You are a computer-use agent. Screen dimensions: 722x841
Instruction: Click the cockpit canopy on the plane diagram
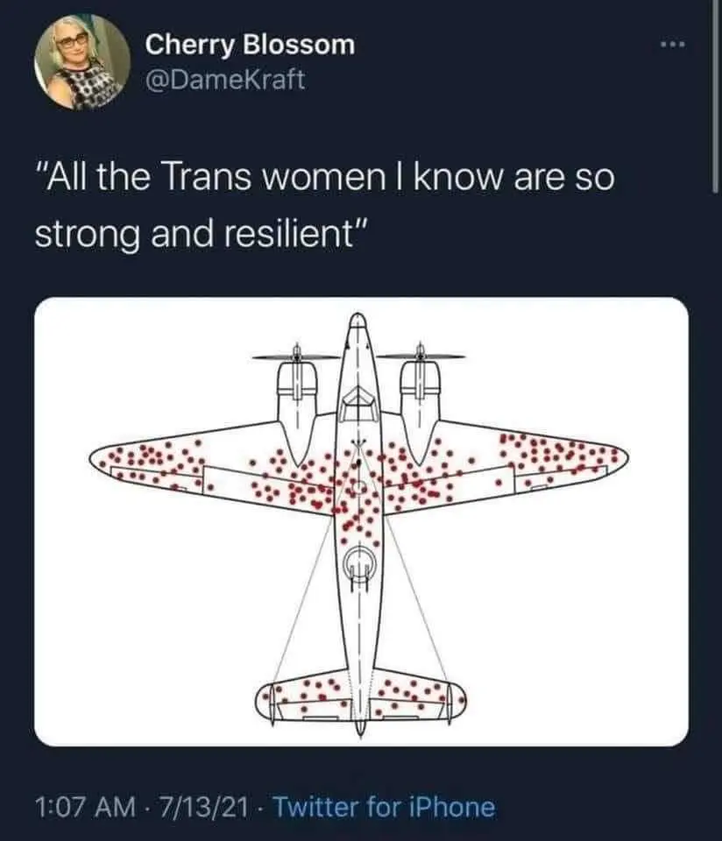[x=357, y=403]
